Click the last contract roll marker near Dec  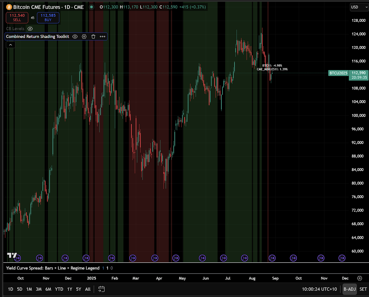click(x=342, y=258)
